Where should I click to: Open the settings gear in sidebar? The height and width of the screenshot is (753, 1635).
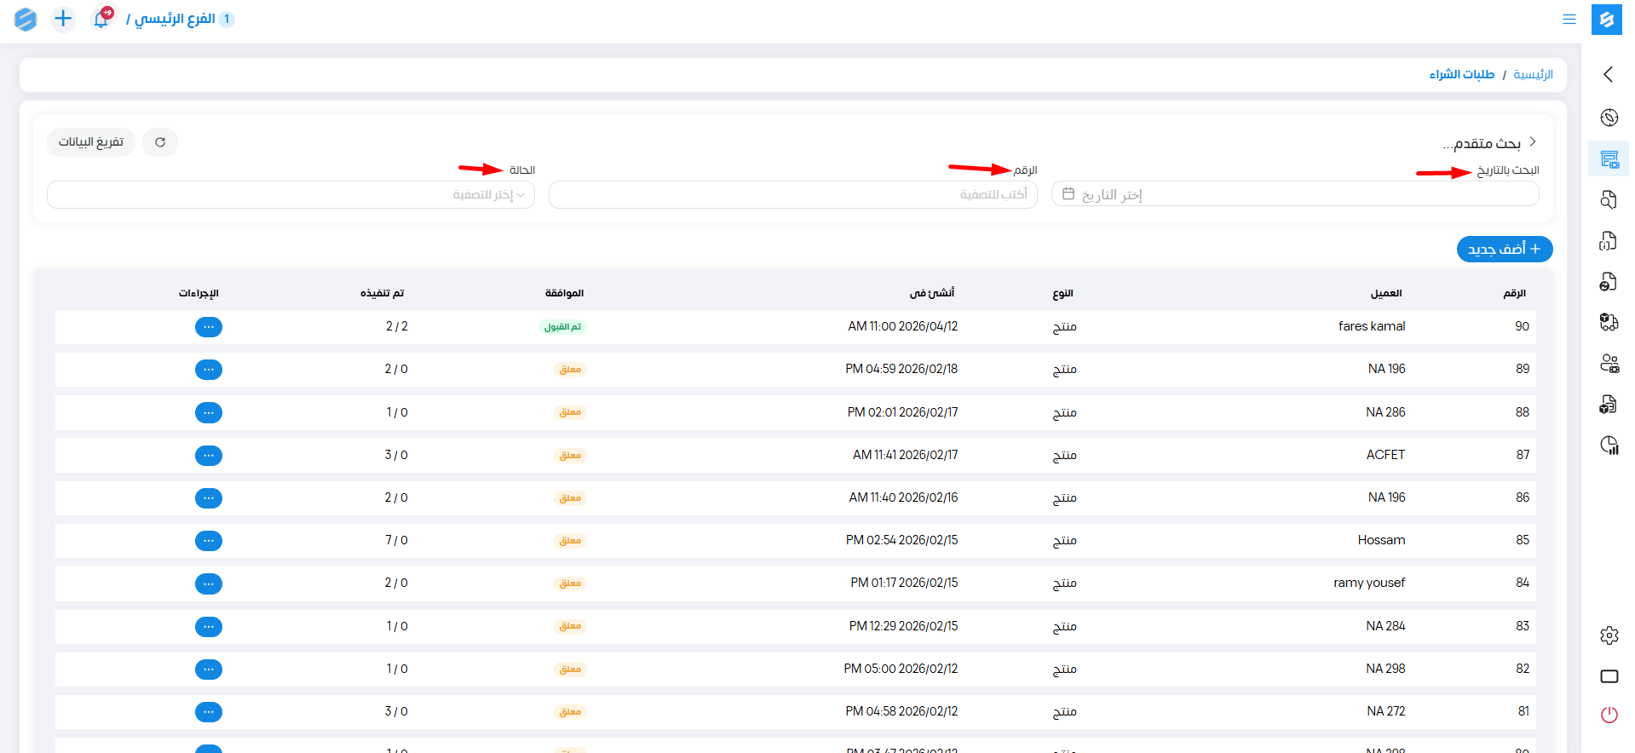click(1609, 635)
